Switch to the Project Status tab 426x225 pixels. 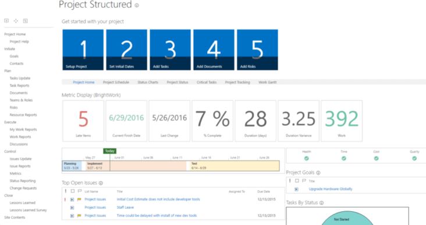(x=177, y=82)
